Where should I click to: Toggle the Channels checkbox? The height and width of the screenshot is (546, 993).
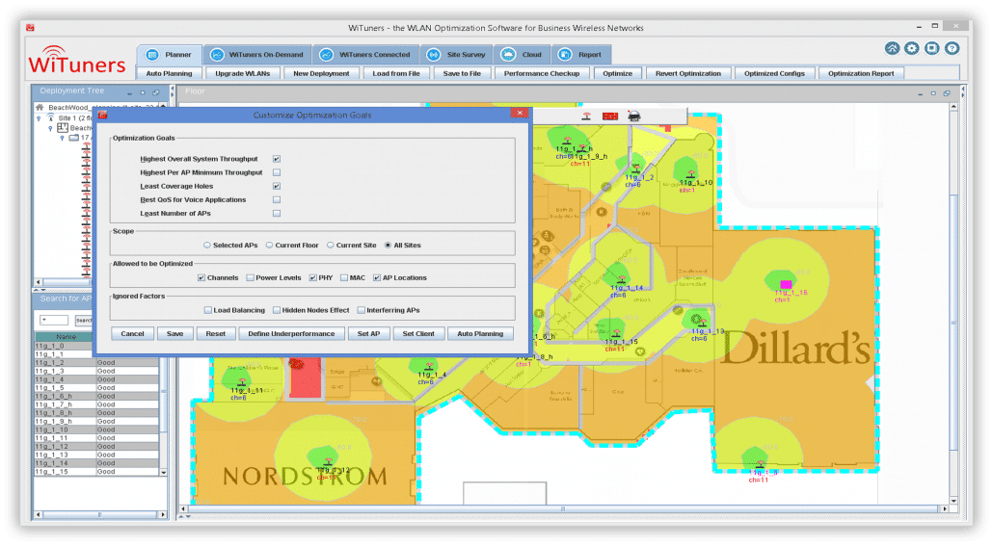[x=201, y=277]
